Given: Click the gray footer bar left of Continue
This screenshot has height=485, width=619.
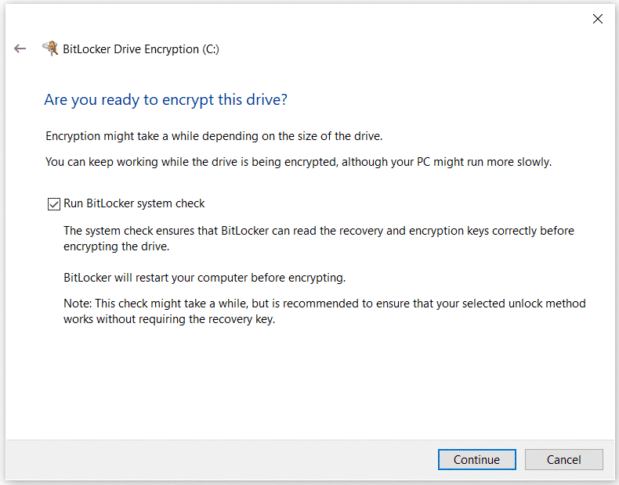Looking at the screenshot, I should (221, 459).
